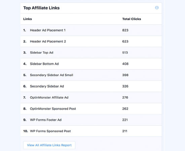The width and height of the screenshot is (185, 151).
Task: Click the Links column header
Action: pyautogui.click(x=28, y=19)
